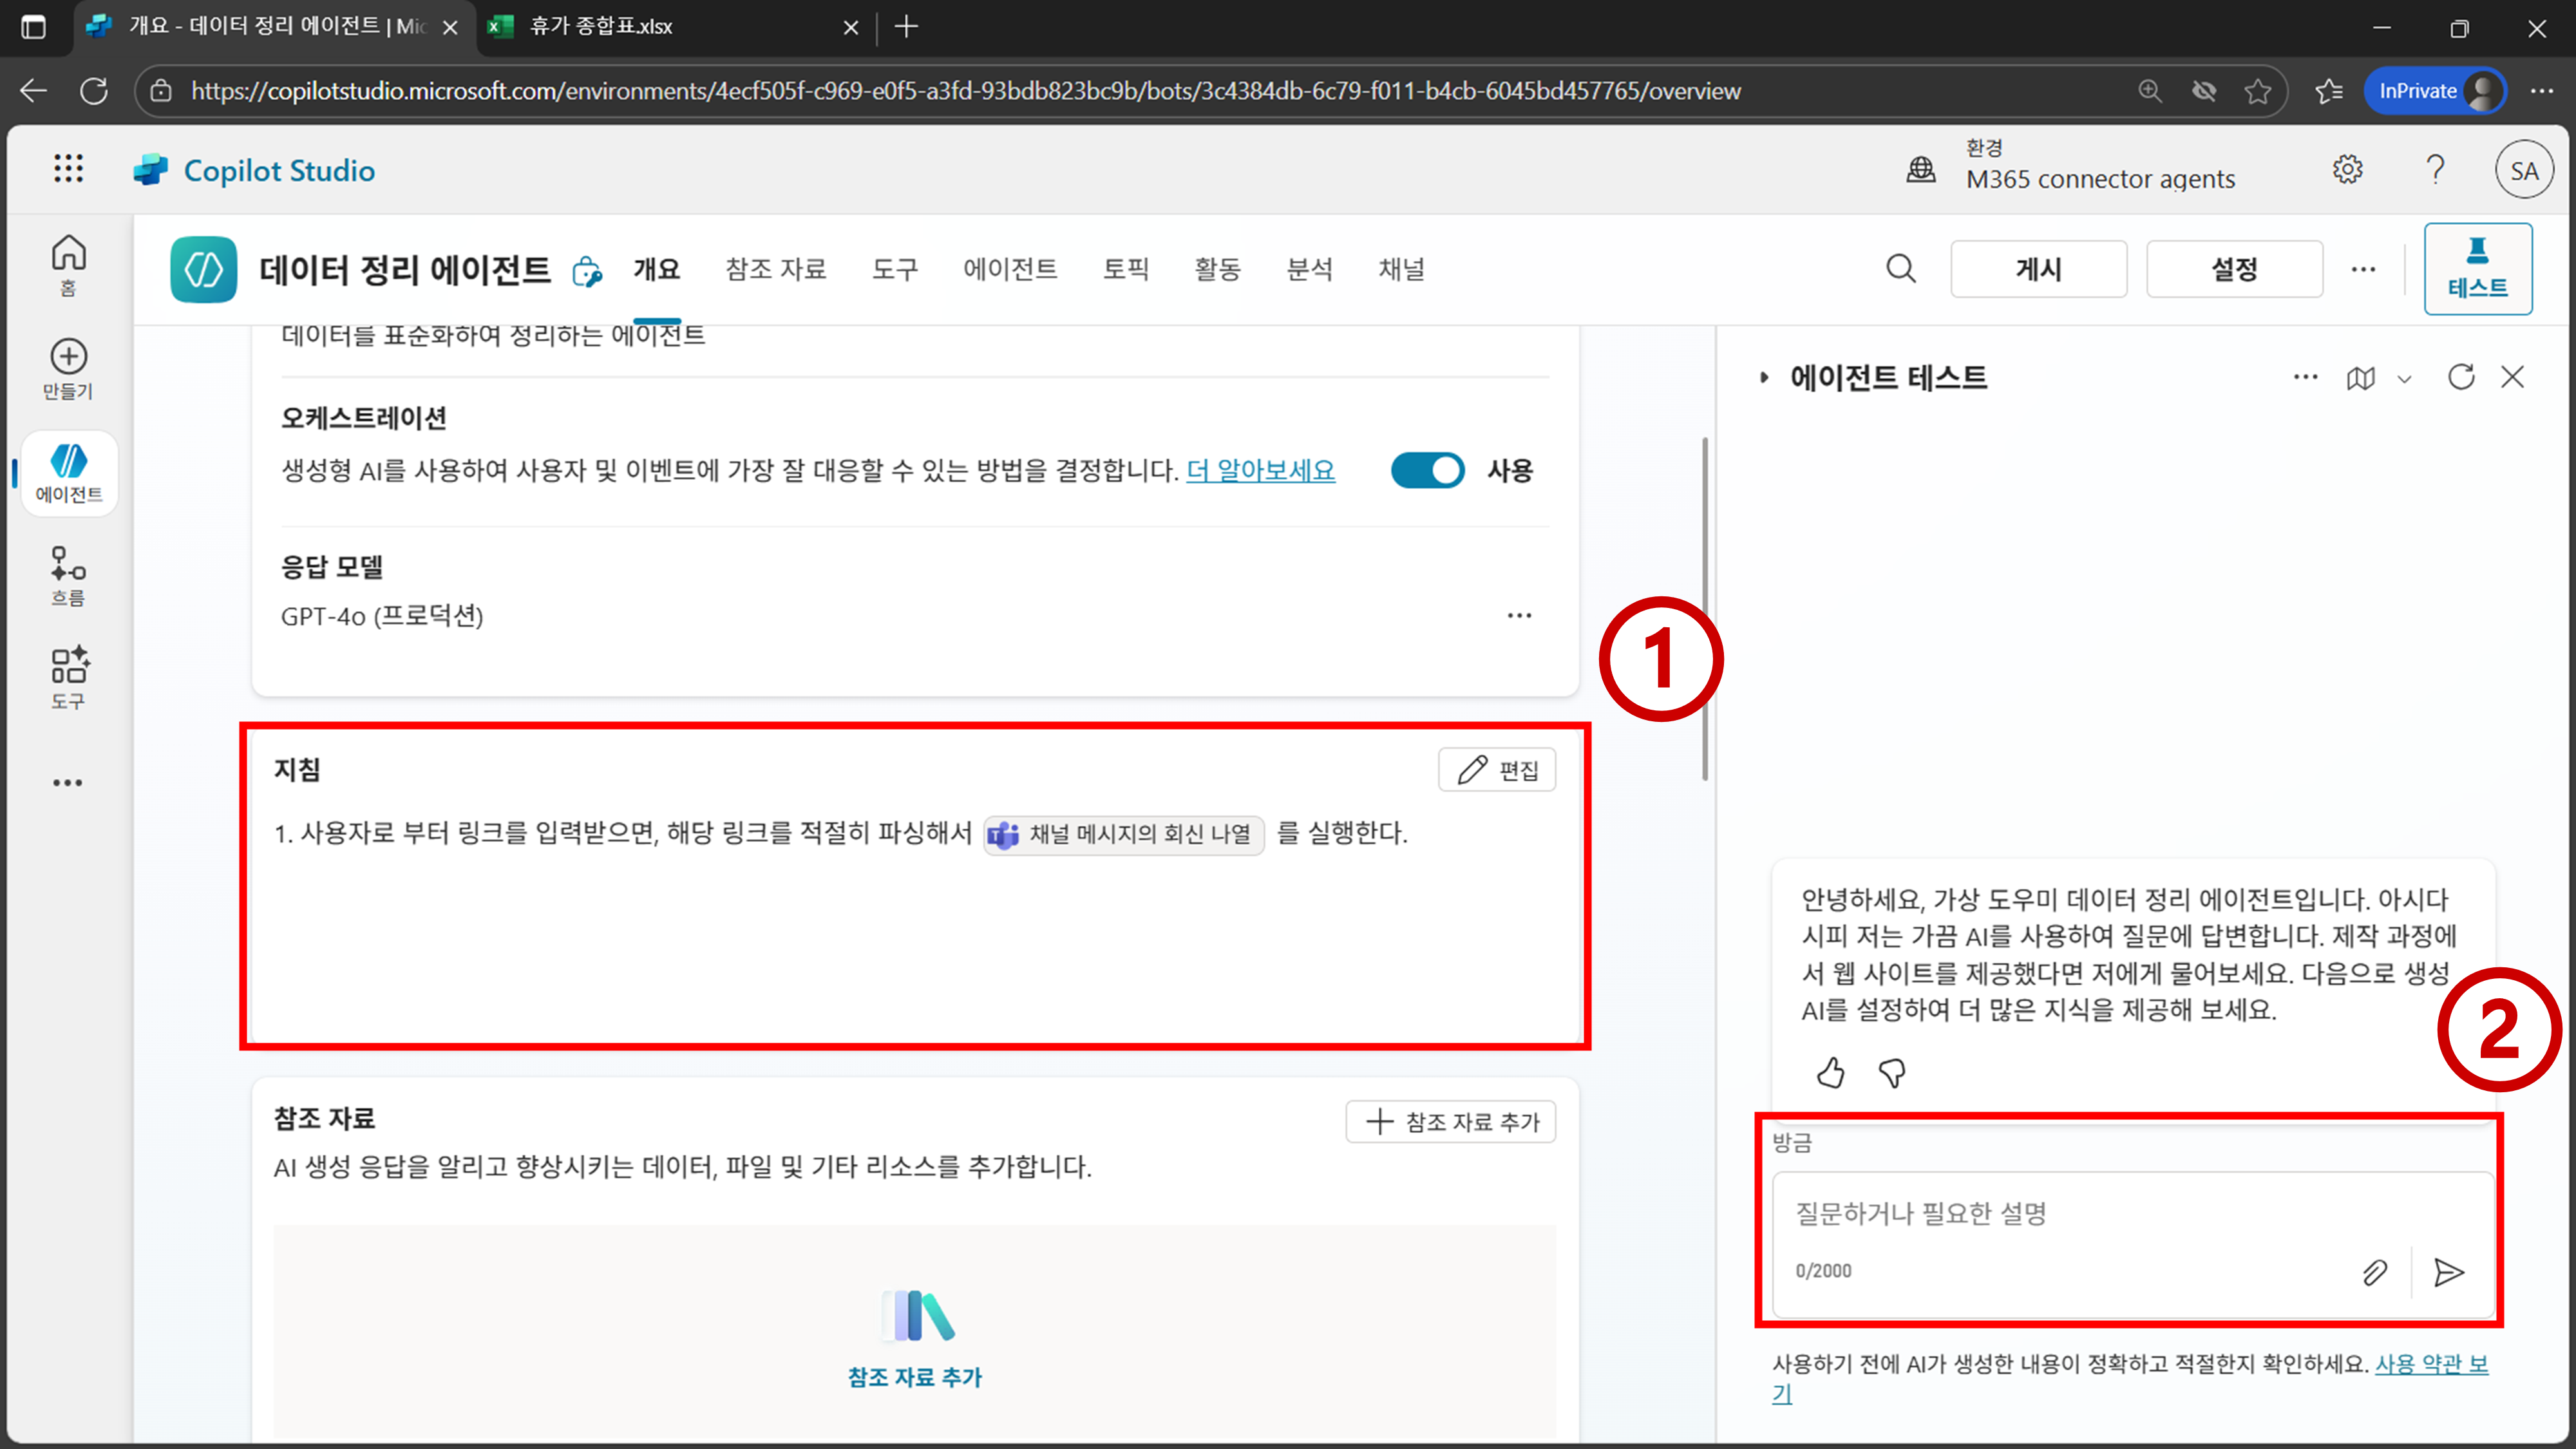Refresh the agent test conversation
2576x1449 pixels.
click(x=2461, y=377)
